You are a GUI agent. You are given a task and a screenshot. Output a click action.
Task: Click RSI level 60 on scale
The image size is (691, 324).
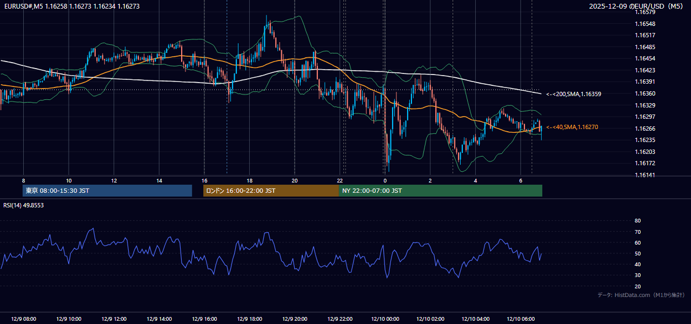(638, 242)
